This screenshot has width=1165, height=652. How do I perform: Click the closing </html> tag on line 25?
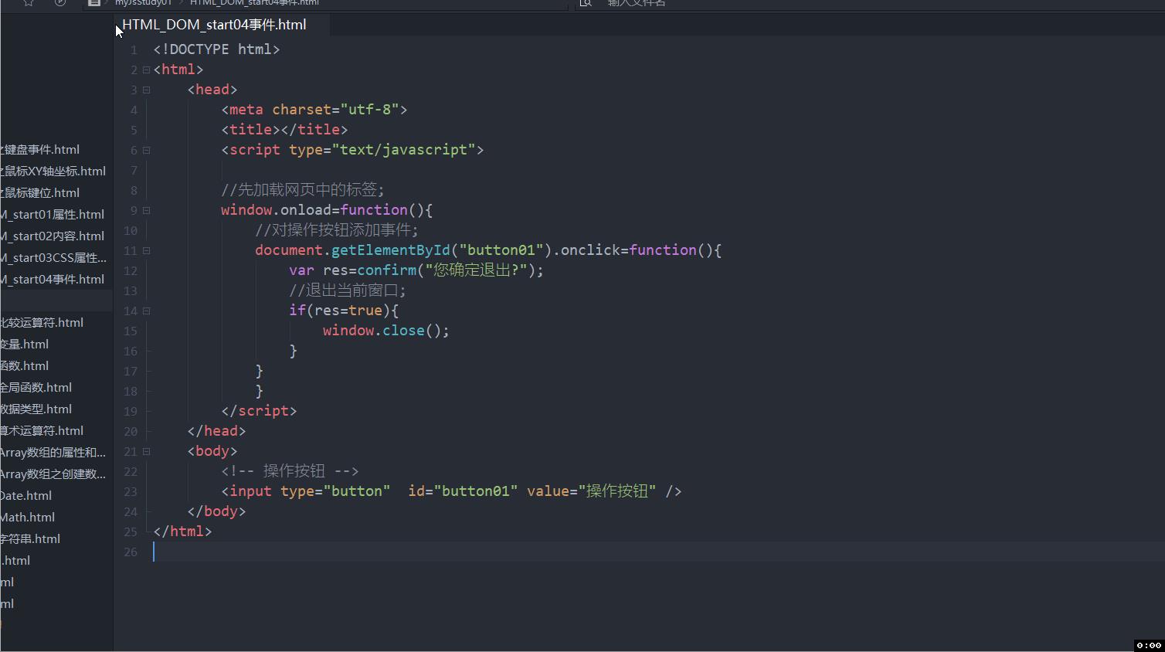tap(182, 531)
